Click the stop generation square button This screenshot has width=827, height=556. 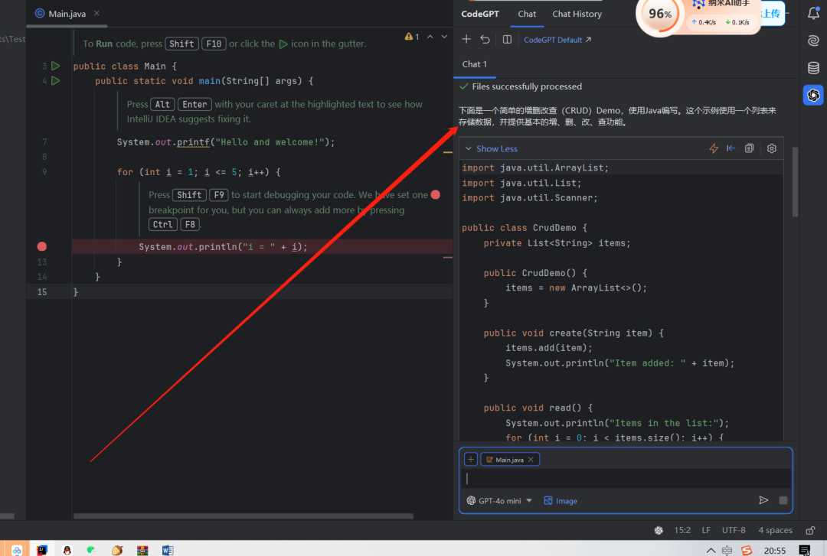(x=783, y=500)
